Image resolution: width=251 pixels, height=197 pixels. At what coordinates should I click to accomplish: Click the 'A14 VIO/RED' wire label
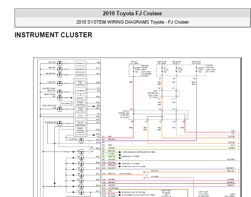[109, 180]
